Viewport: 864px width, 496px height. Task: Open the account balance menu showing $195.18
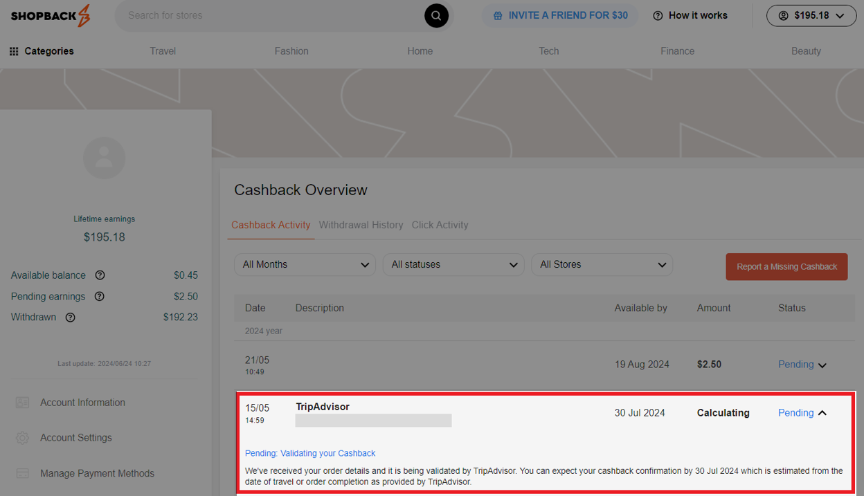point(811,15)
